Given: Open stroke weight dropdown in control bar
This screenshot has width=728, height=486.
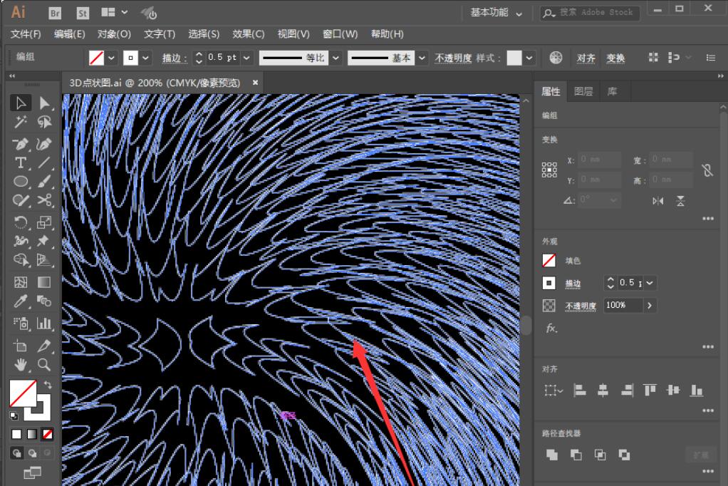Looking at the screenshot, I should tap(246, 58).
